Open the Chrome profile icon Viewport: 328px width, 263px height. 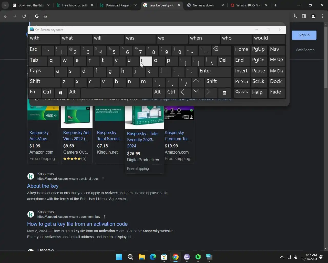point(313,16)
